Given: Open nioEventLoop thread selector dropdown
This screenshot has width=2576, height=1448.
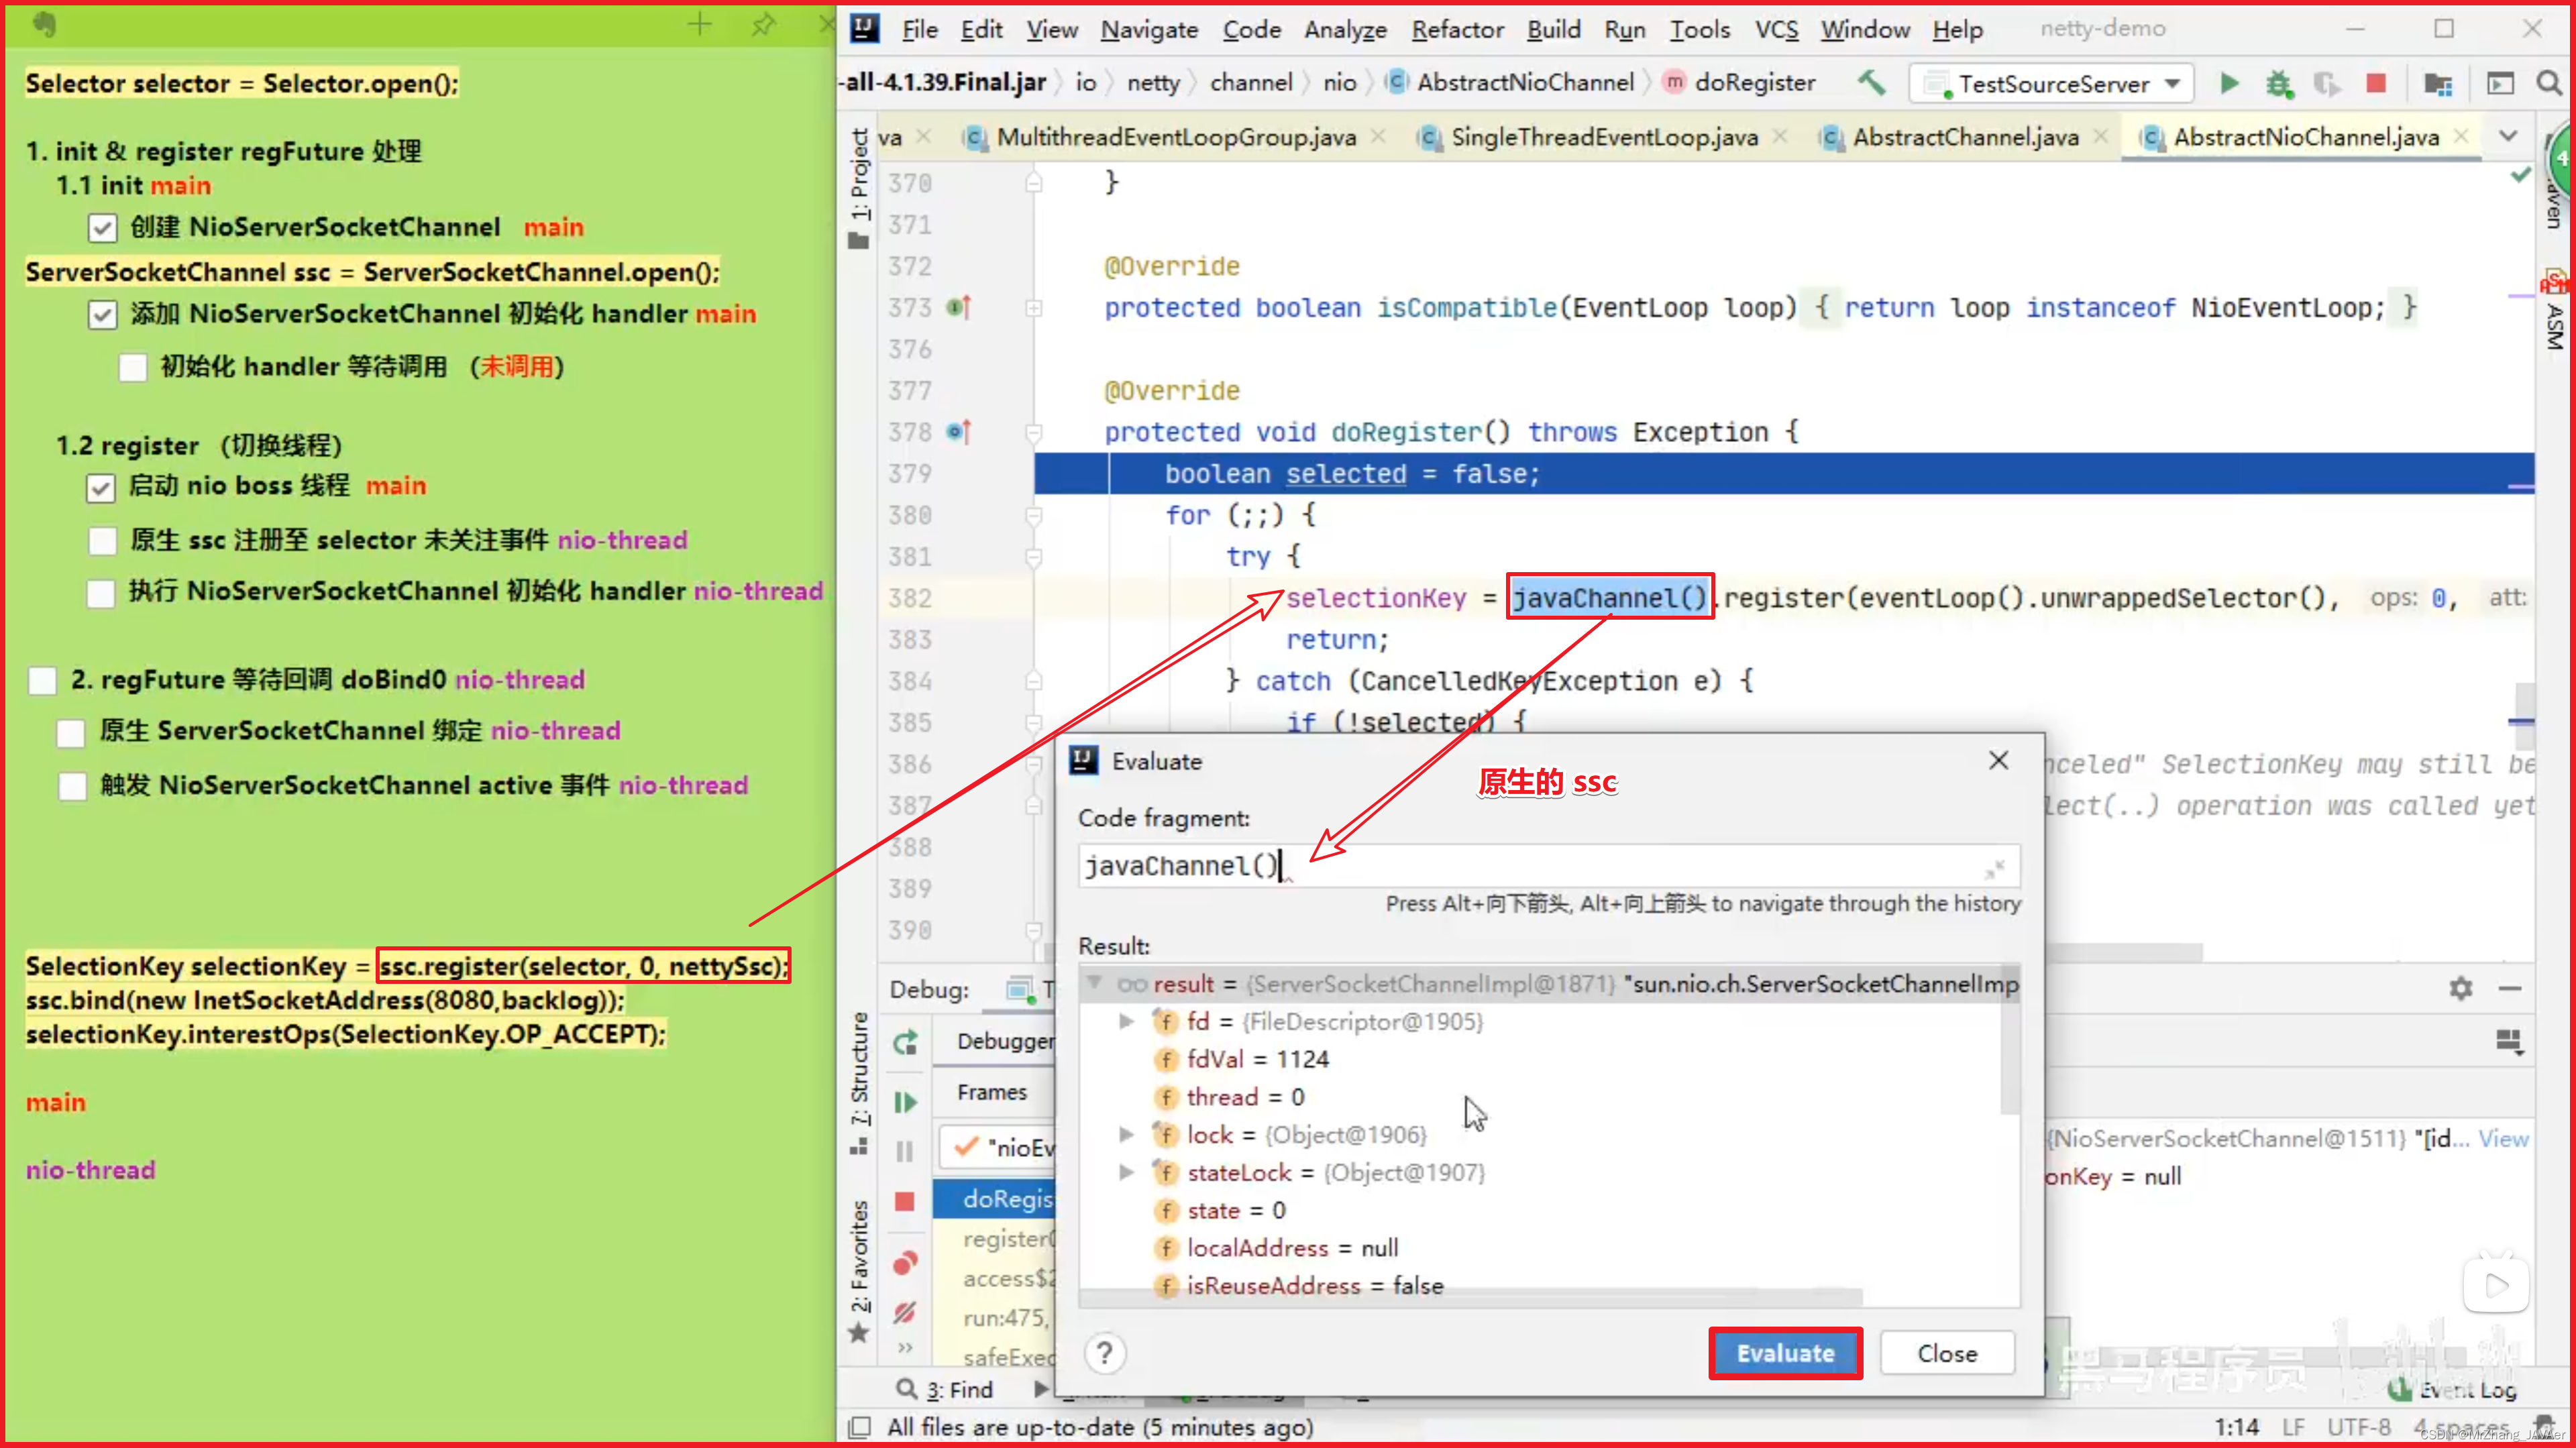Looking at the screenshot, I should (998, 1147).
